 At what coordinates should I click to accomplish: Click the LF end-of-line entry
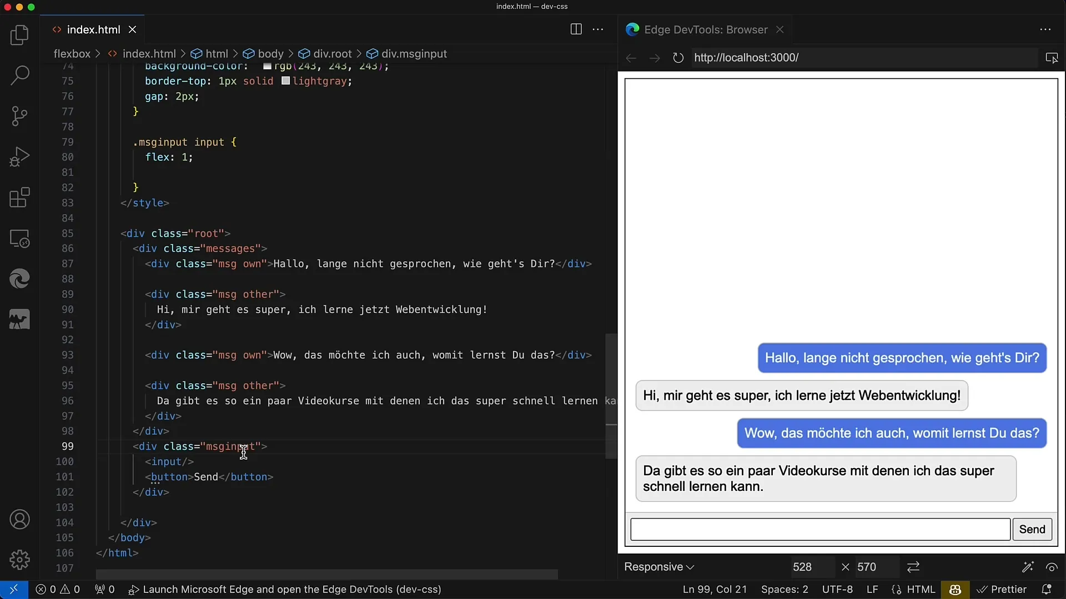(872, 590)
